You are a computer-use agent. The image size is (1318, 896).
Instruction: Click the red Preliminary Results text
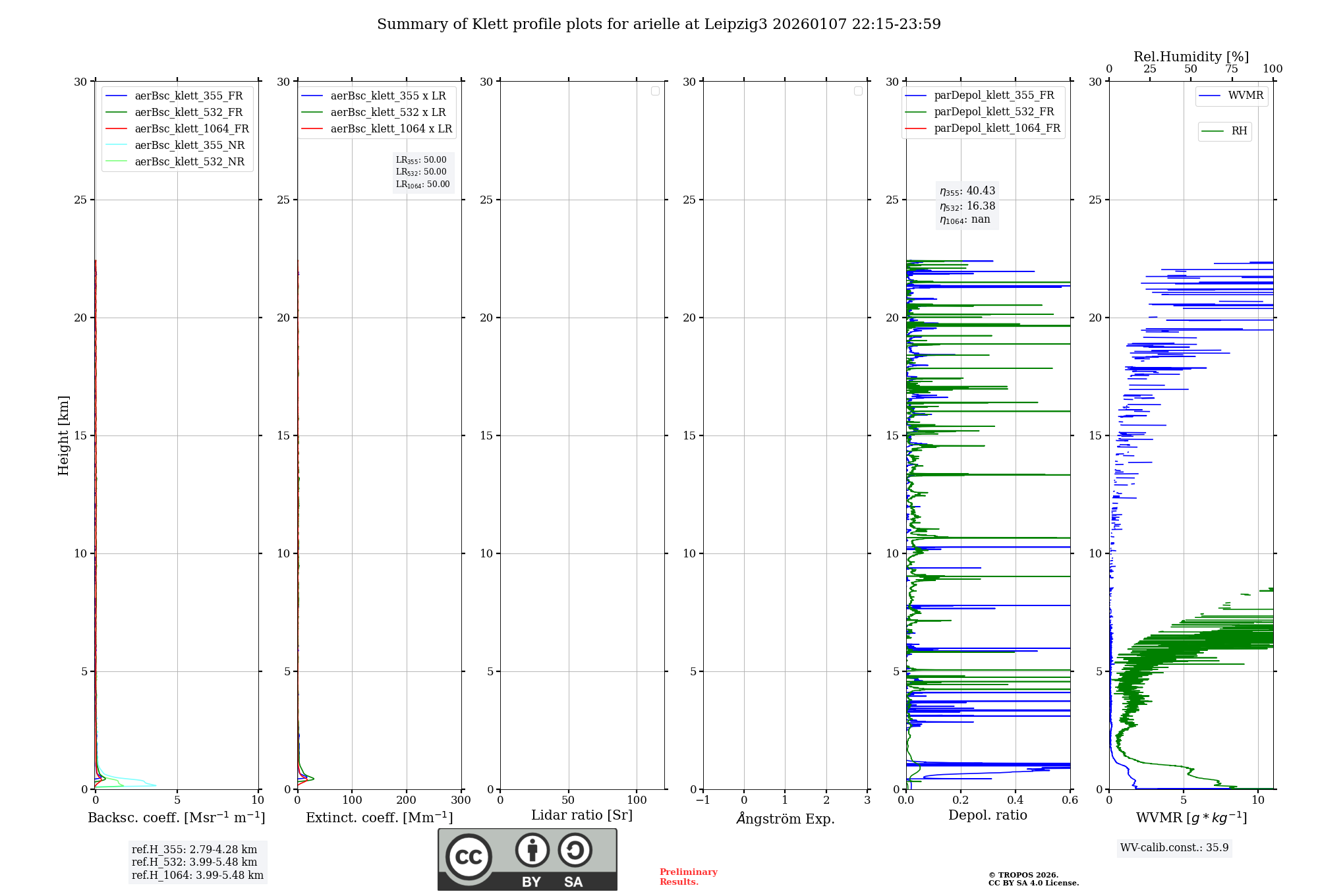coord(688,877)
